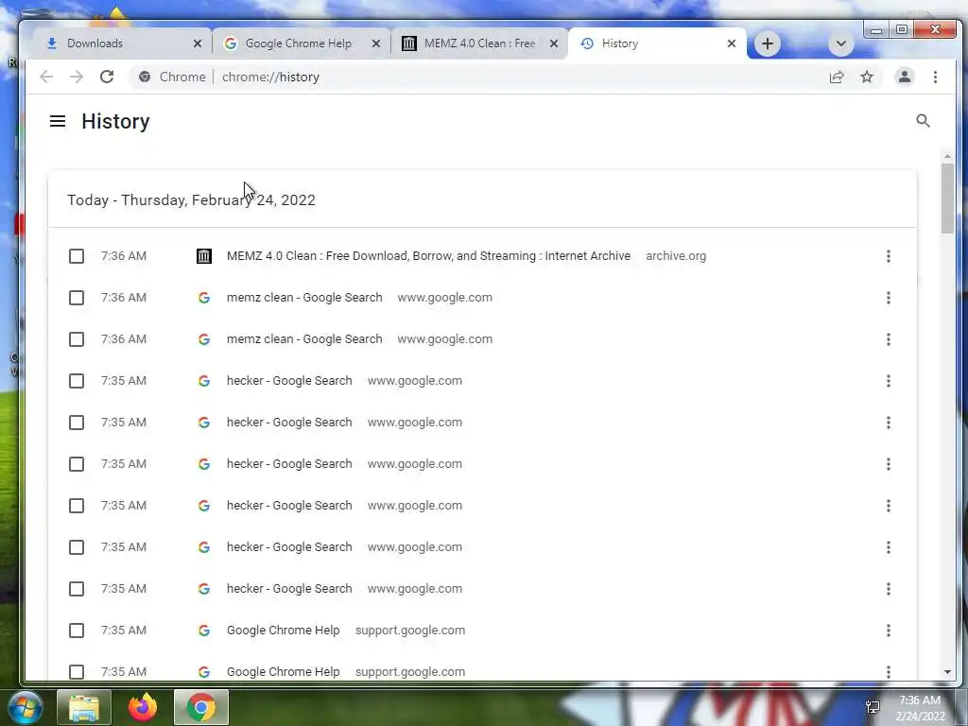Click the archive.org favicon in history list

204,256
